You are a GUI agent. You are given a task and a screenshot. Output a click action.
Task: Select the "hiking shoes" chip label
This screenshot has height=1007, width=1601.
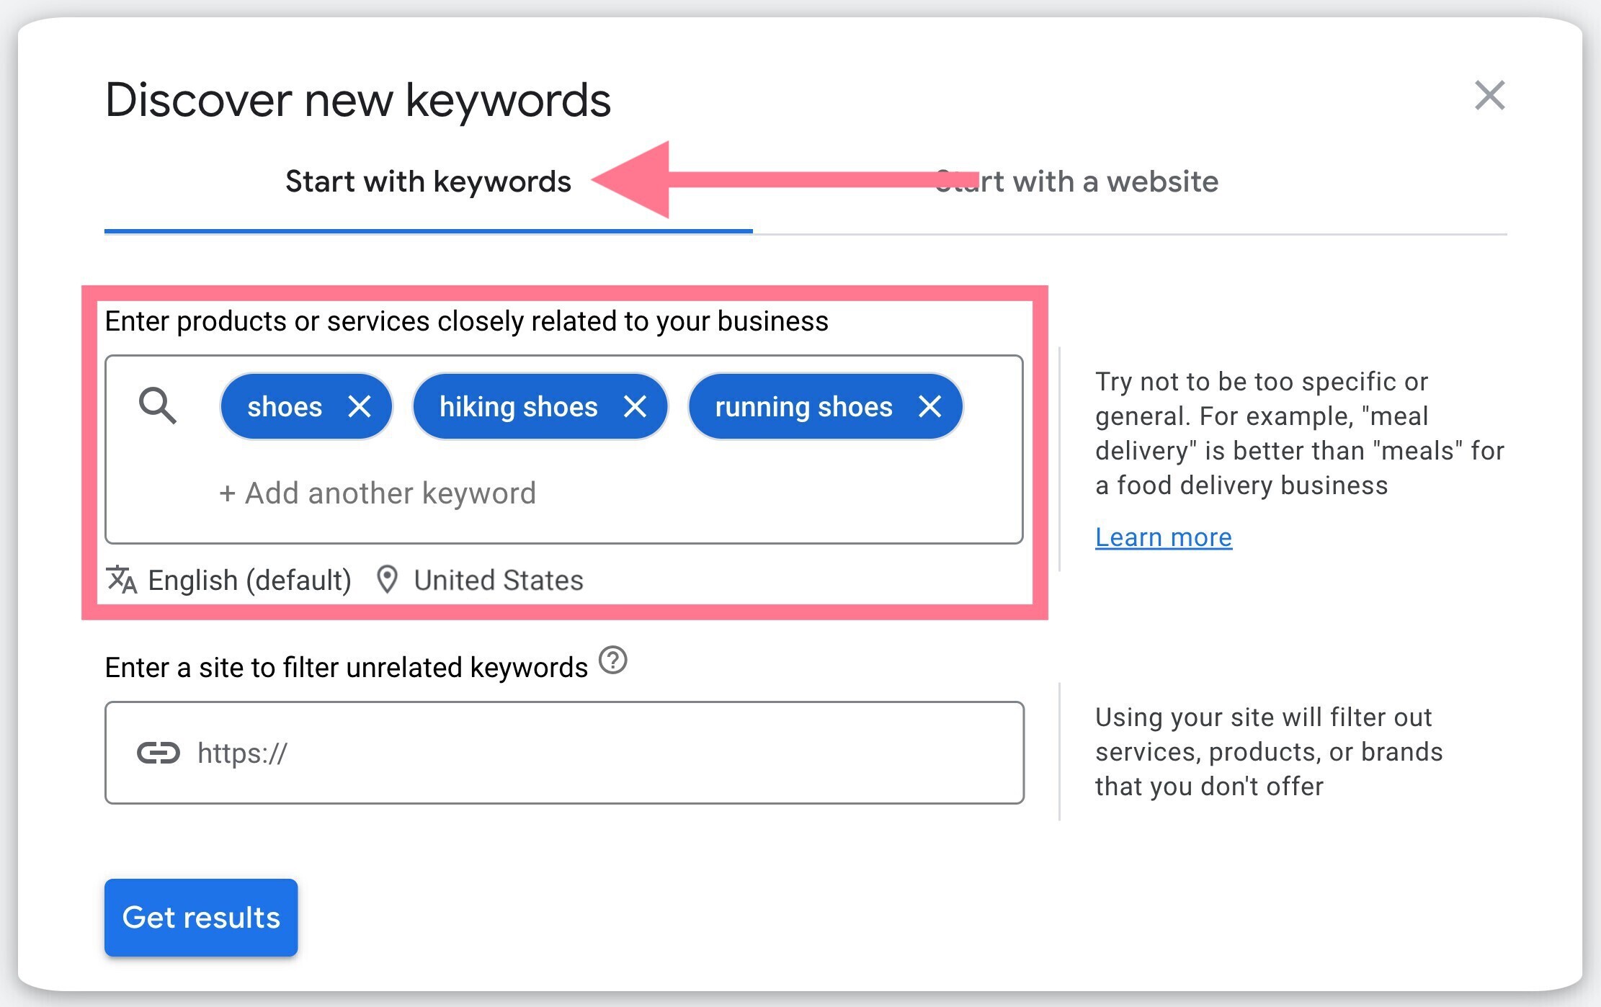coord(518,407)
